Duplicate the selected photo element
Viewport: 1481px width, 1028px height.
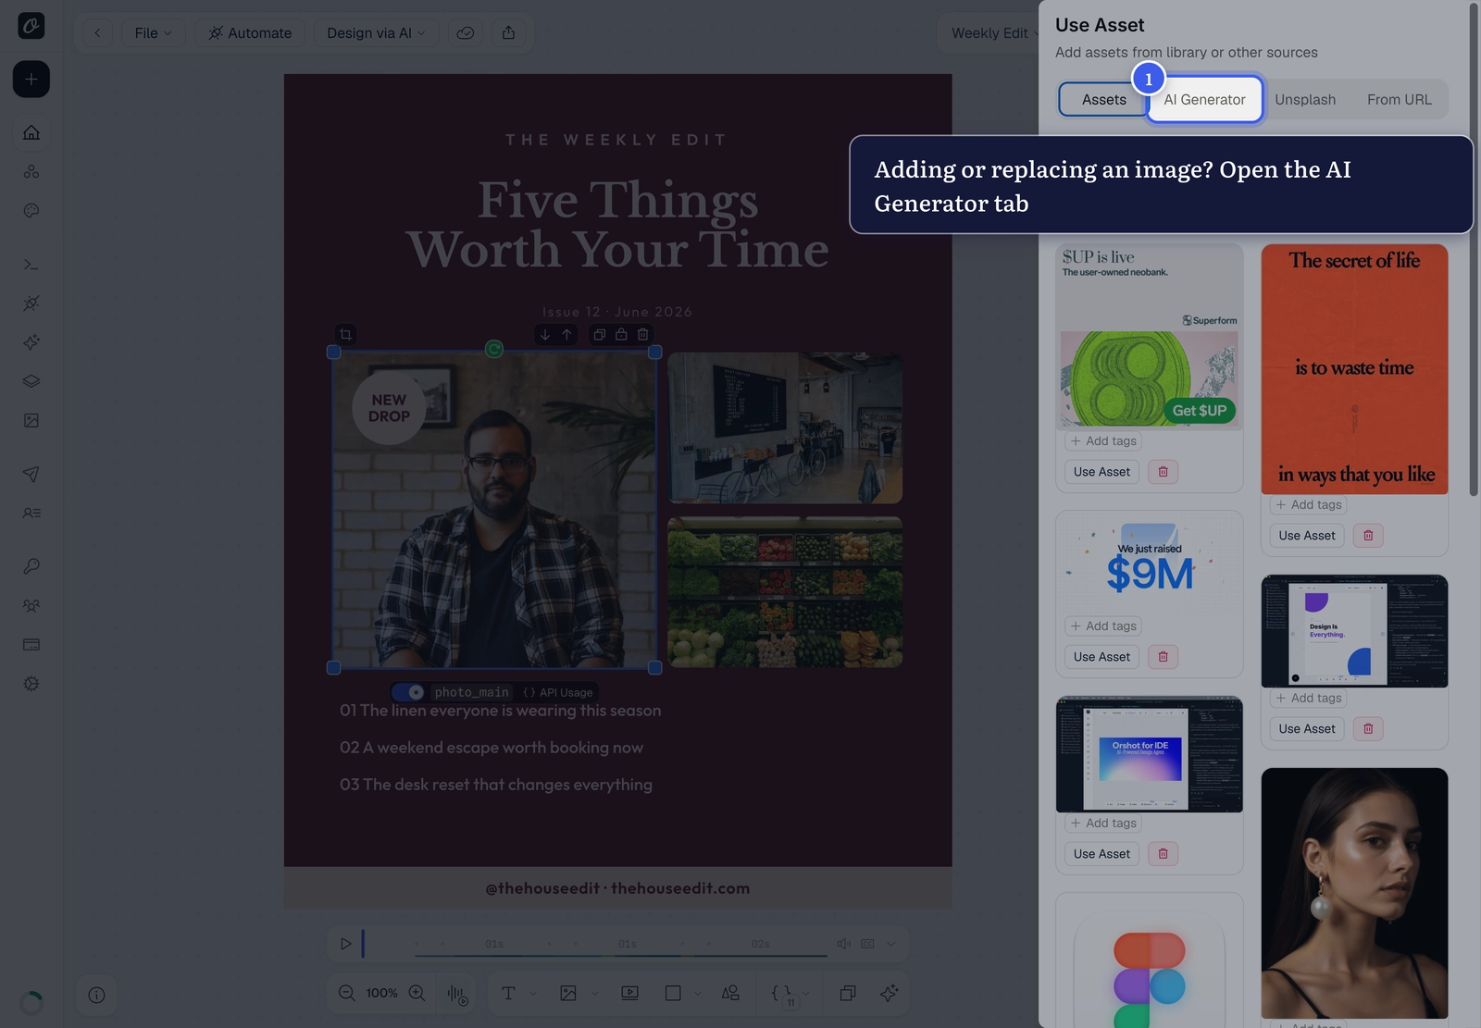(x=599, y=335)
